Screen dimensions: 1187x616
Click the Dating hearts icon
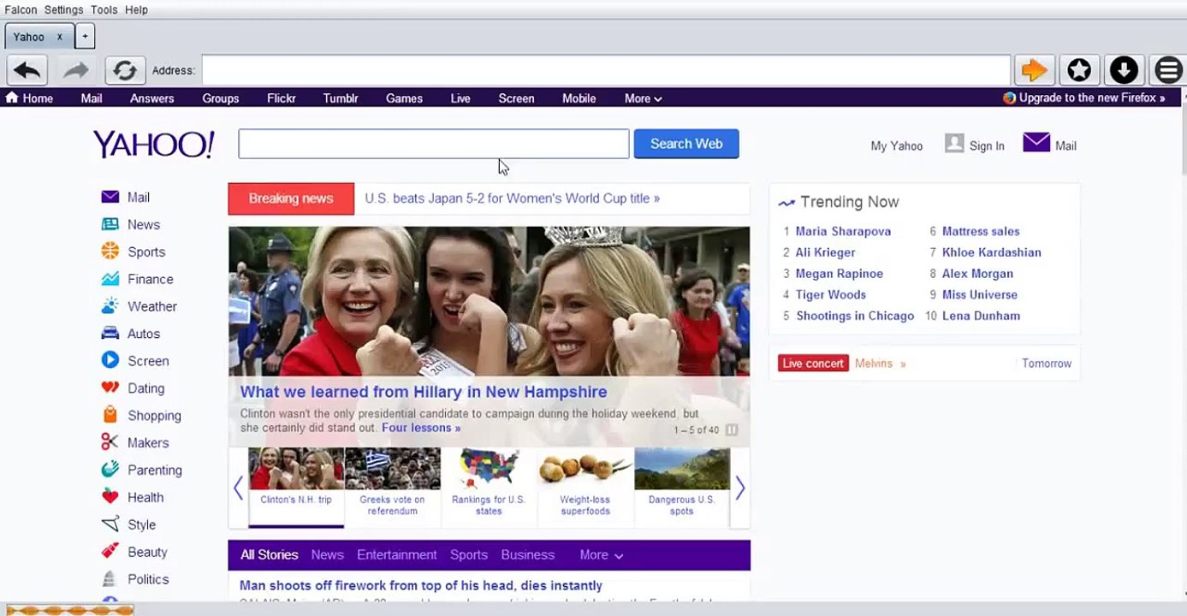(110, 388)
